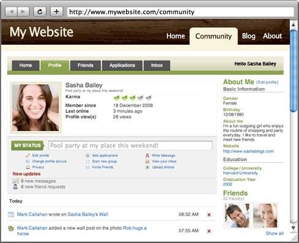Open the blonde female friend's thumbnail photo
This screenshot has height=243, width=299.
point(265,215)
